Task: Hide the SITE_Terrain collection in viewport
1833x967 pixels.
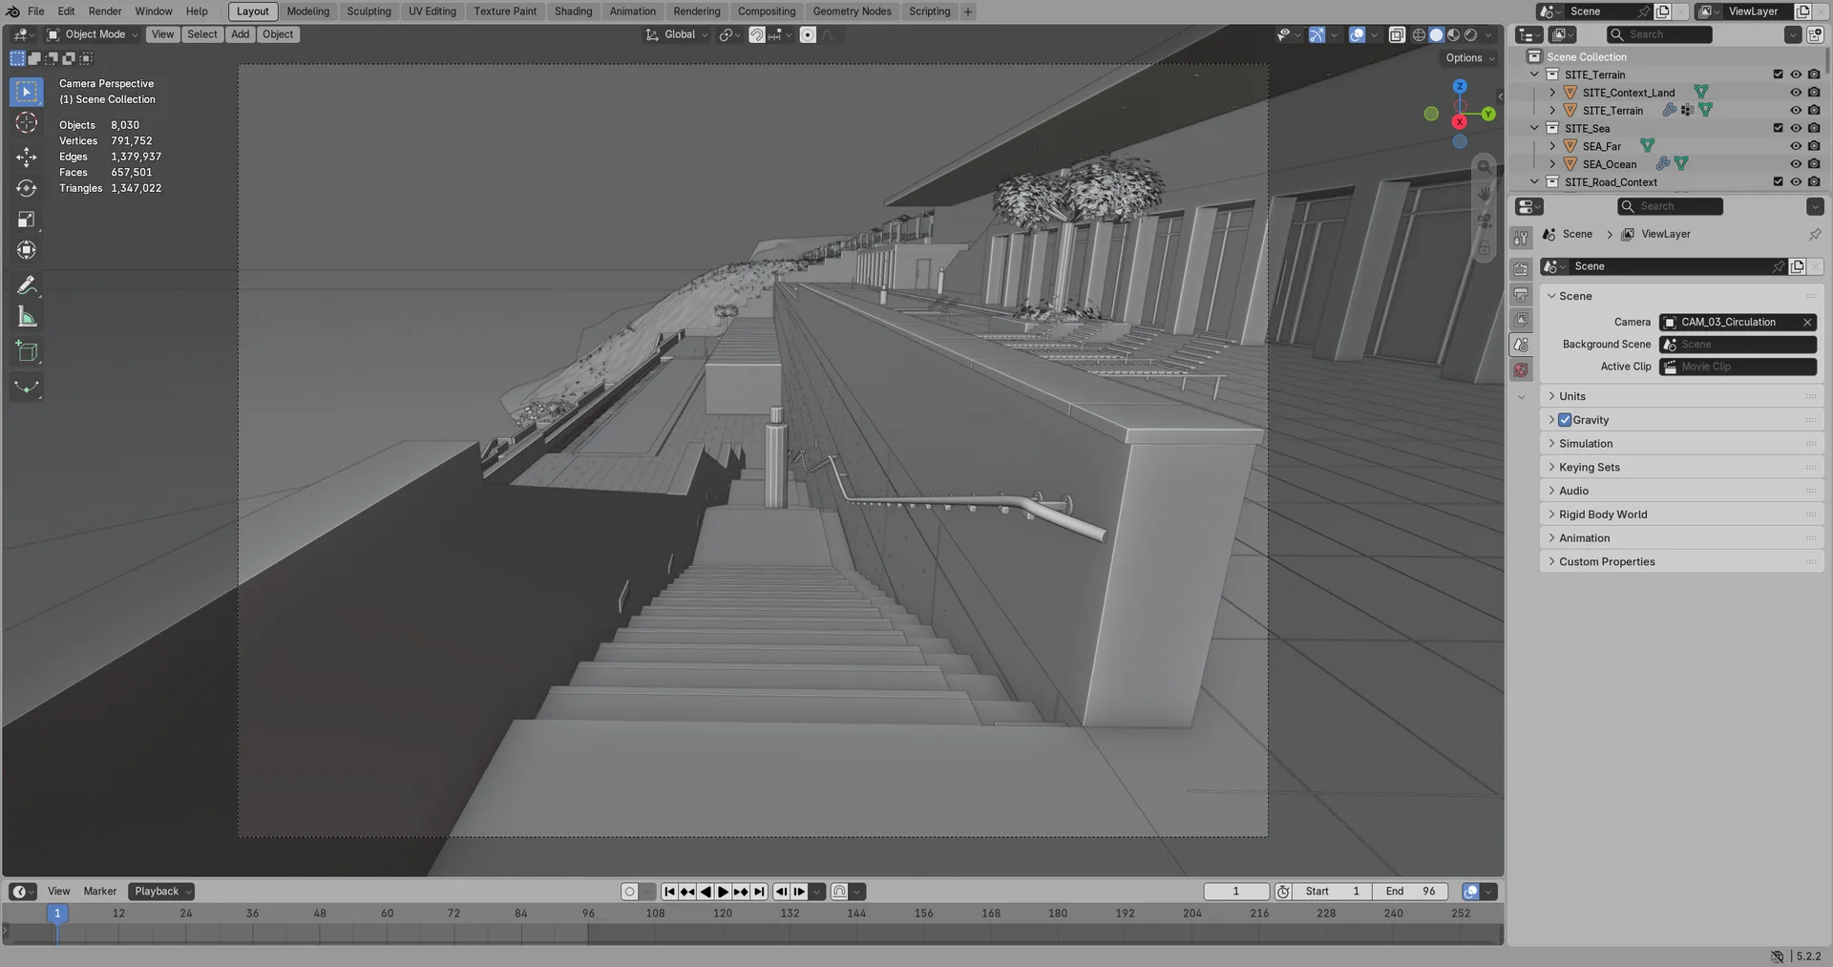Action: point(1796,74)
